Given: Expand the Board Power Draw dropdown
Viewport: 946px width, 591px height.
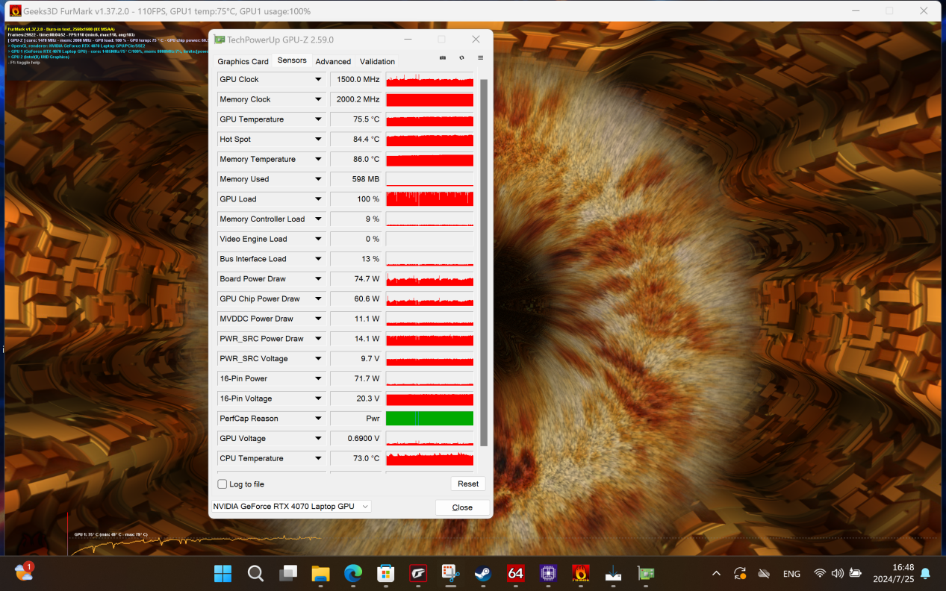Looking at the screenshot, I should [319, 279].
